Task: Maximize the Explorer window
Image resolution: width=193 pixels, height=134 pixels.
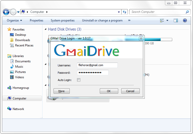Action: 176,3
